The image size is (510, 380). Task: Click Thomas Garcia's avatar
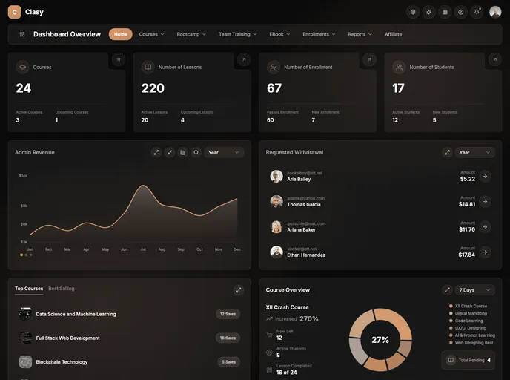pyautogui.click(x=276, y=202)
